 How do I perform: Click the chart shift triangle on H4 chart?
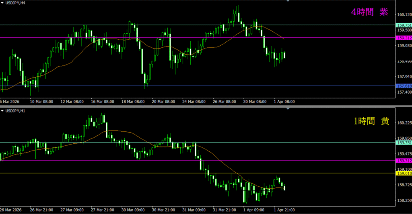point(288,1)
